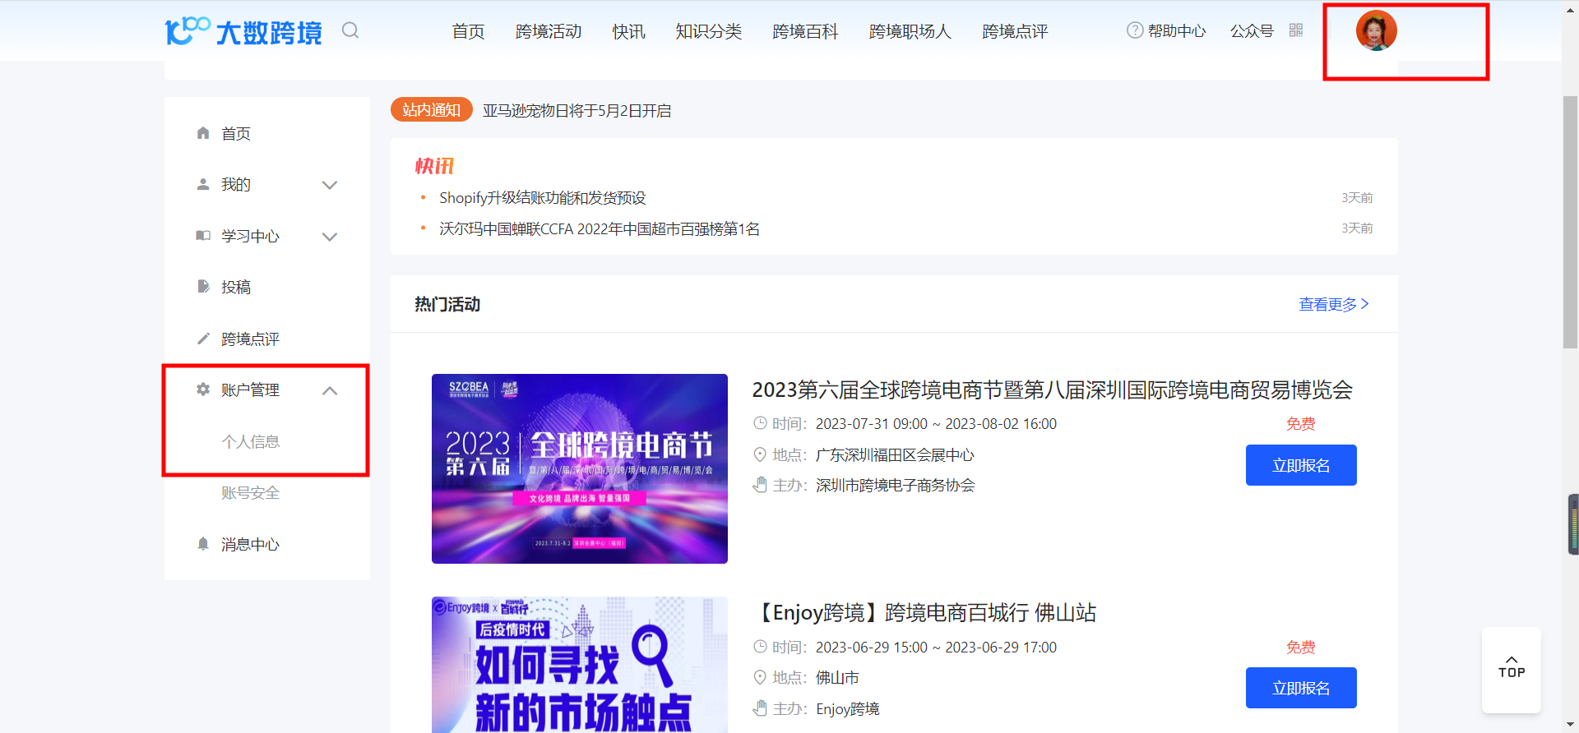This screenshot has height=733, width=1579.
Task: Open the search magnifier icon
Action: coord(350,30)
